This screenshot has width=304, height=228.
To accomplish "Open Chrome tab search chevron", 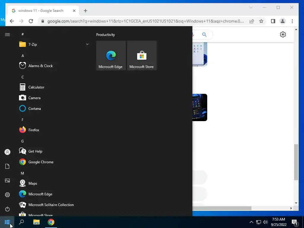I will pos(251,7).
